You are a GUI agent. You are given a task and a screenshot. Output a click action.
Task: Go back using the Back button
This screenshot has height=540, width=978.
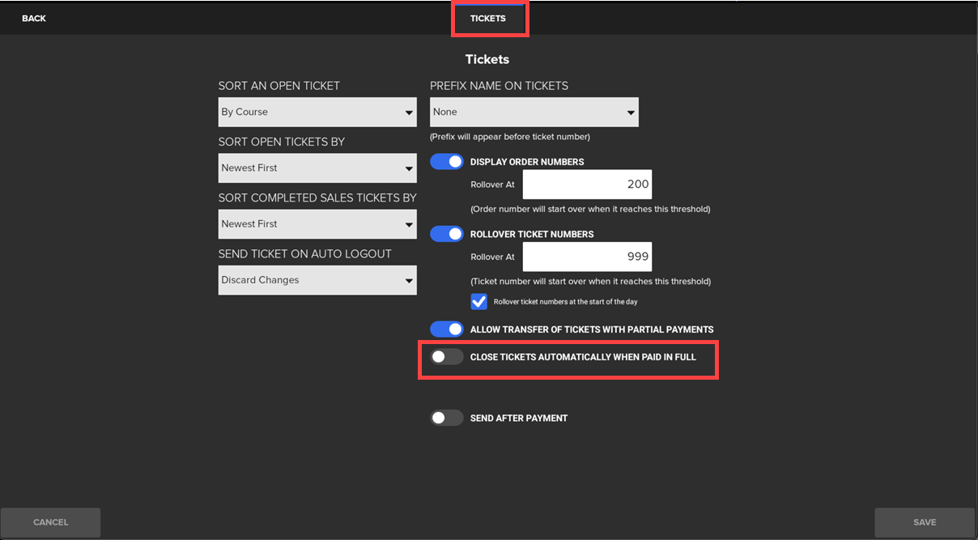tap(34, 19)
